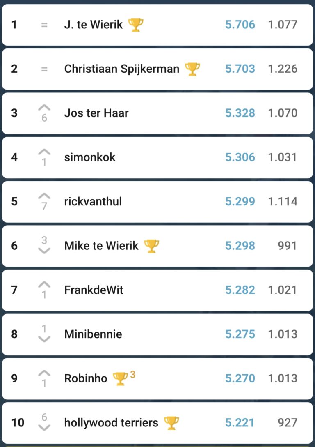
Task: Tap the trophy beside hollywood terriers
Action: pos(171,422)
